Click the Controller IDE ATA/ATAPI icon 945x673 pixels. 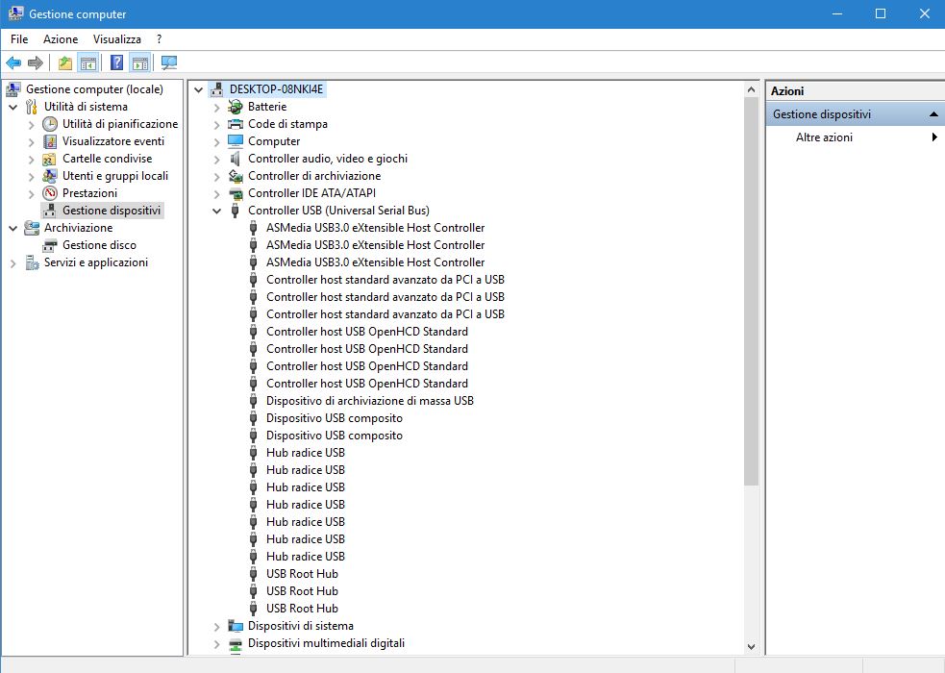235,193
